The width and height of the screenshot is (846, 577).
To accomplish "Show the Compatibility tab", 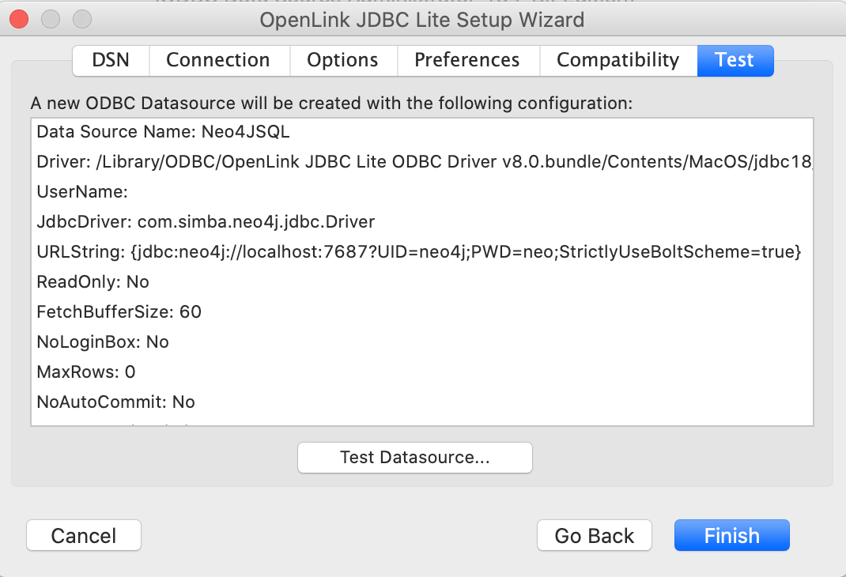I will [618, 60].
